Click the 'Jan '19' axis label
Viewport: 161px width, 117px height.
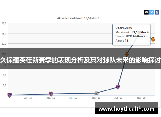click(96, 98)
